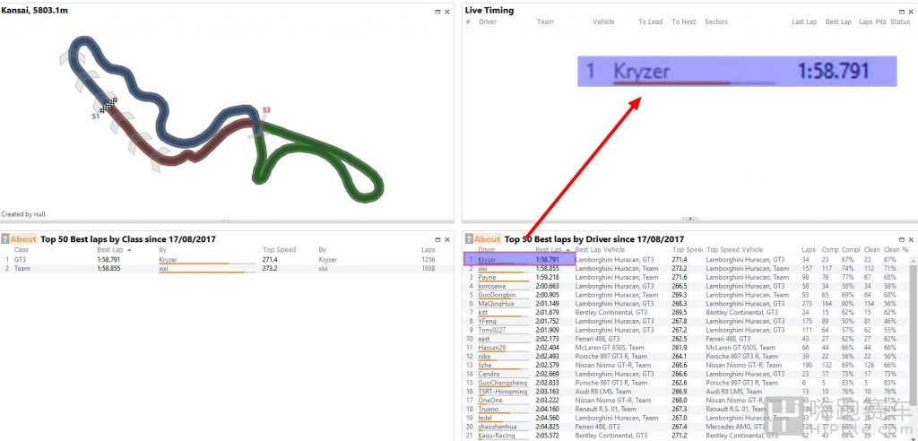Screen dimensions: 918x441
Task: Toggle Best Lap sort arrow in Driver panel
Action: tap(567, 250)
